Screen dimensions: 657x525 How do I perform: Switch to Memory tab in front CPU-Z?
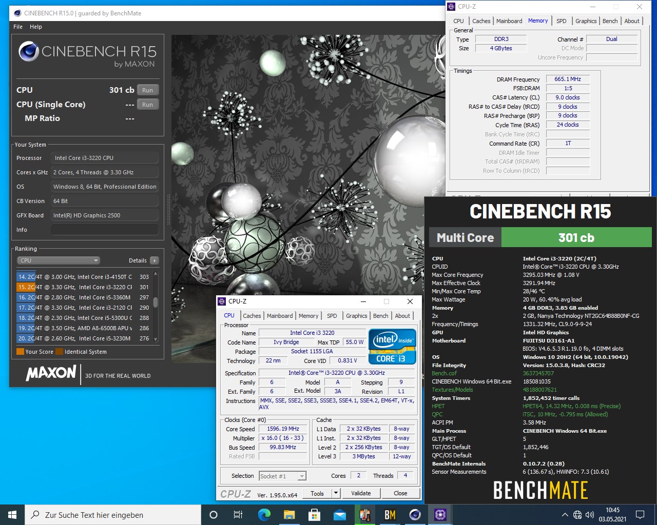coord(308,316)
